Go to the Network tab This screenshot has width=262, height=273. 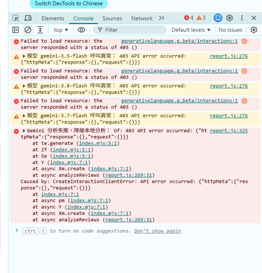[142, 18]
